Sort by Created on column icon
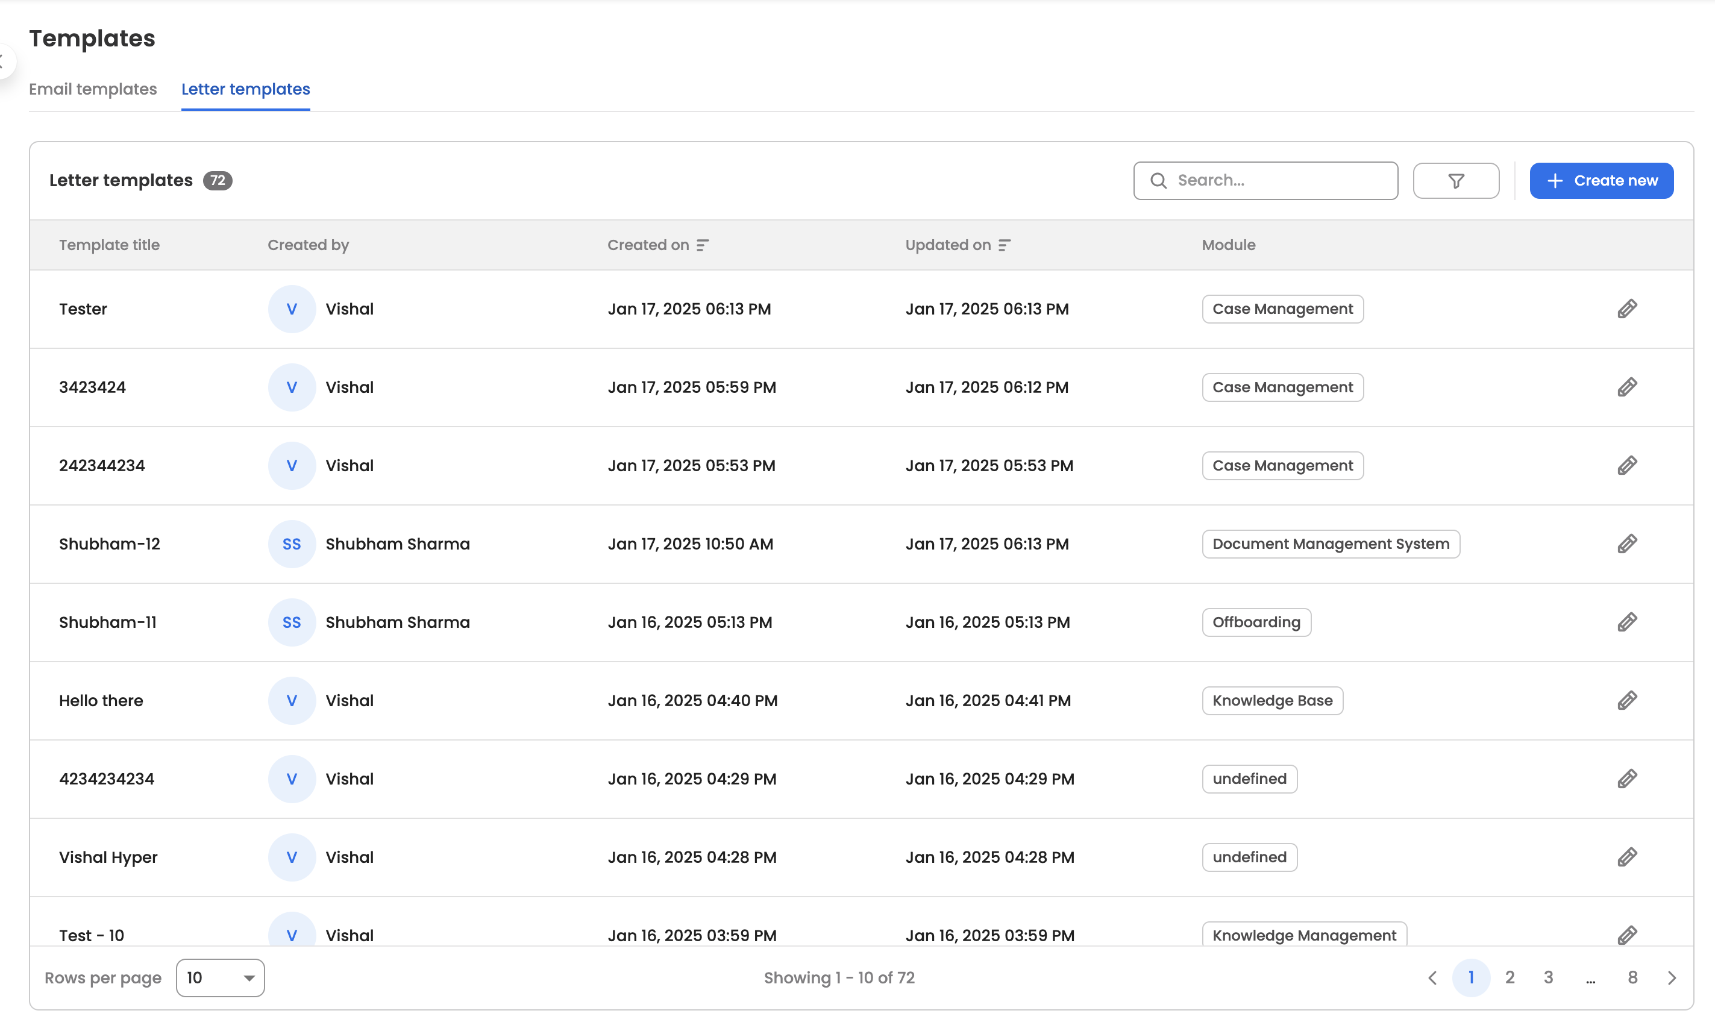The image size is (1715, 1034). coord(702,245)
